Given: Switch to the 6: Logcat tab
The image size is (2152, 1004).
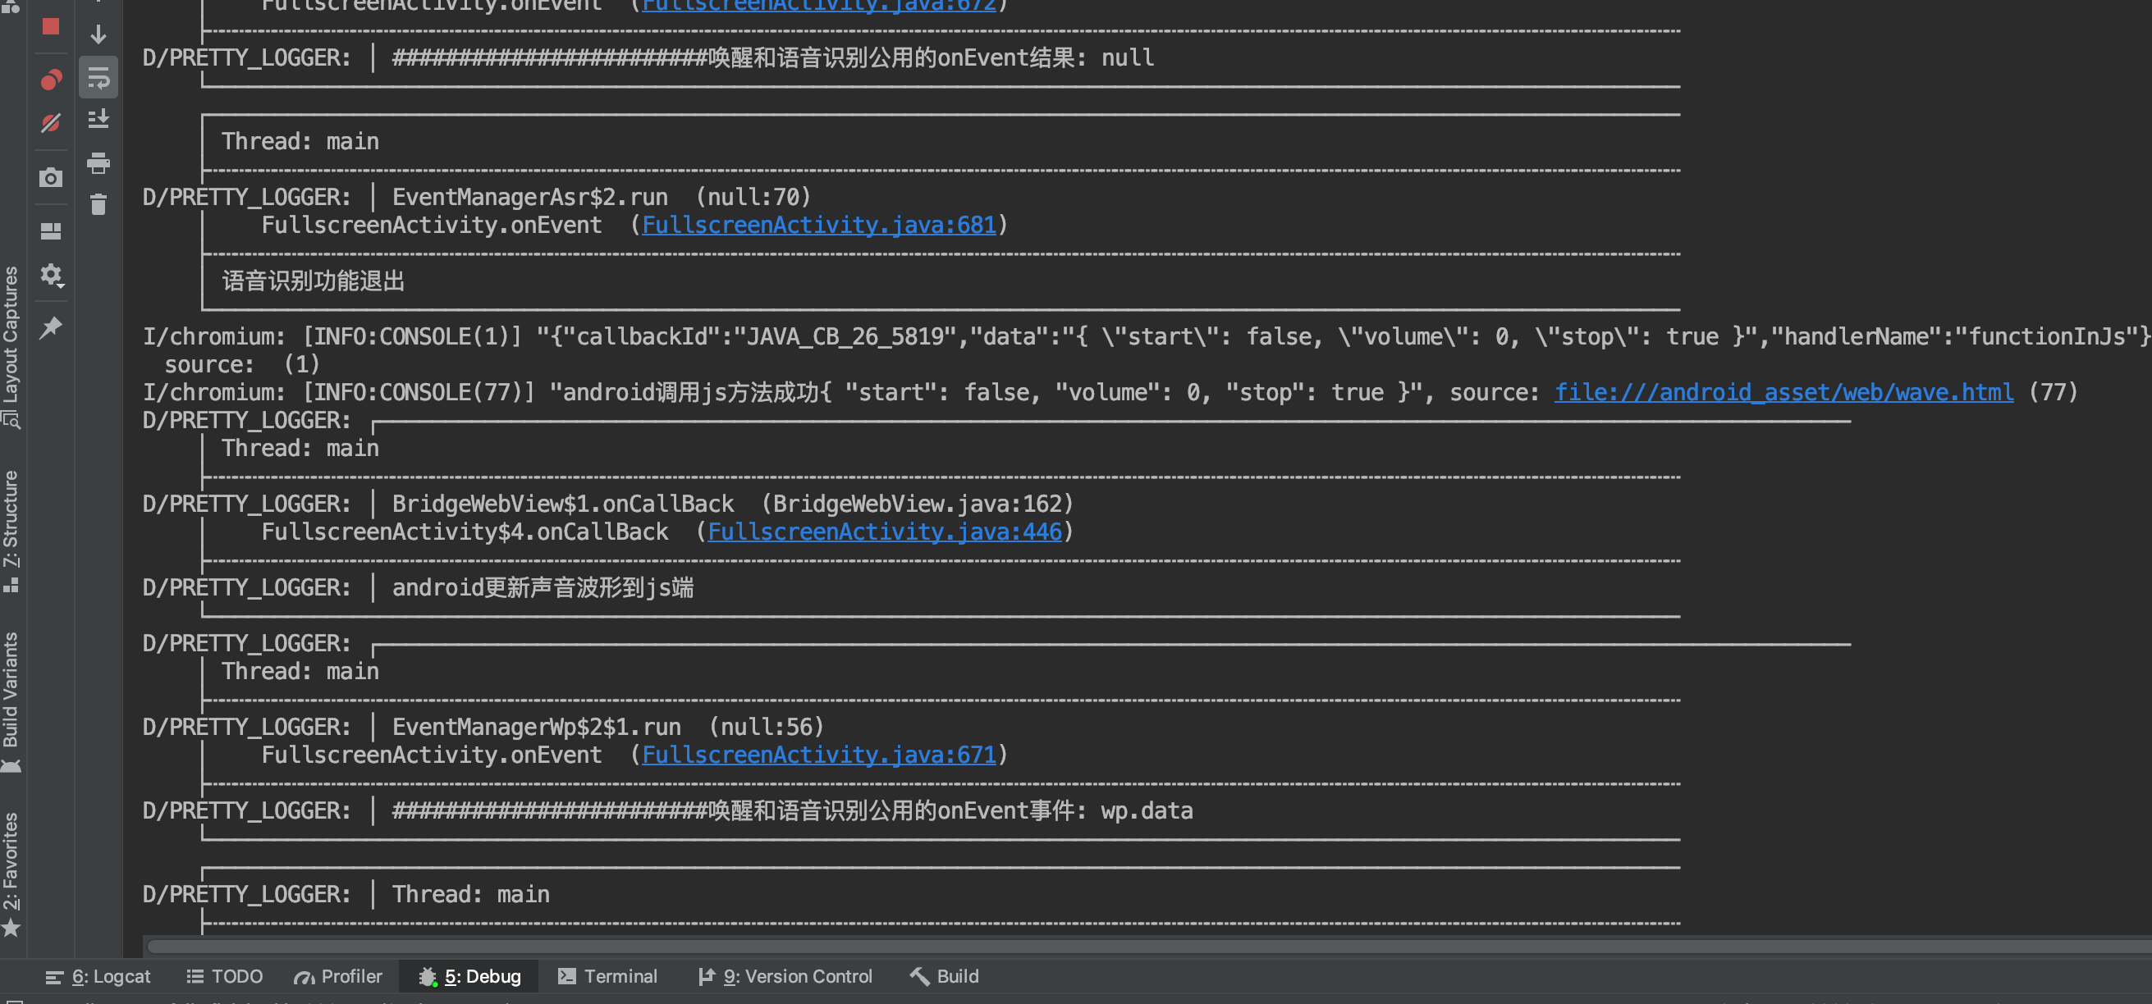Looking at the screenshot, I should (98, 975).
